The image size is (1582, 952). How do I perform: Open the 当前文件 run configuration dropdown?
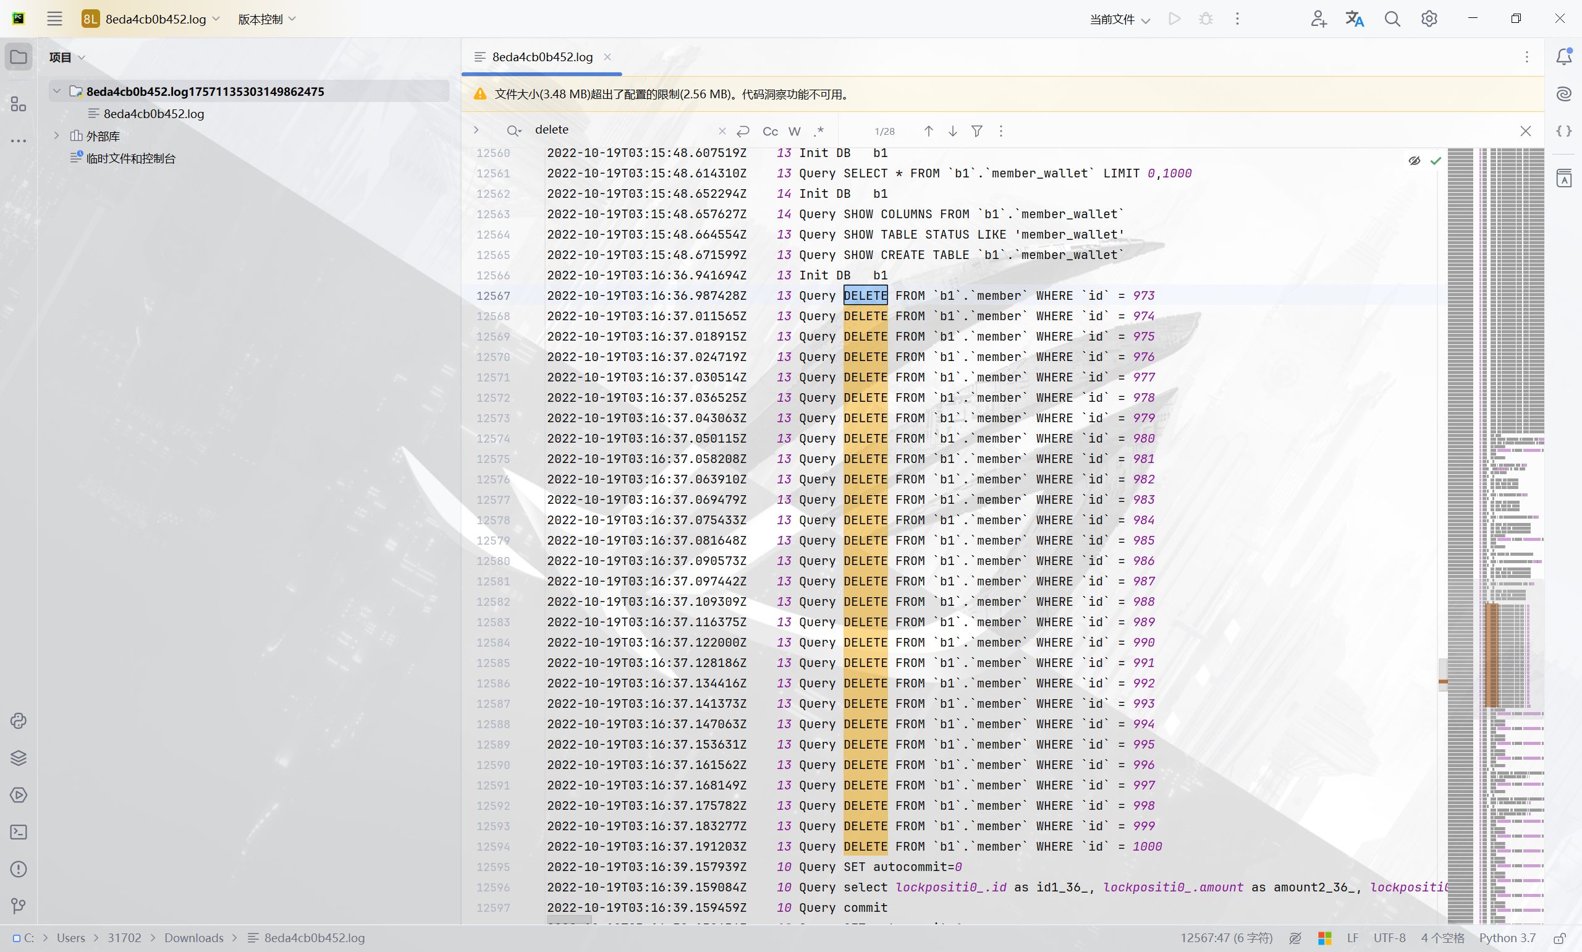(x=1120, y=19)
